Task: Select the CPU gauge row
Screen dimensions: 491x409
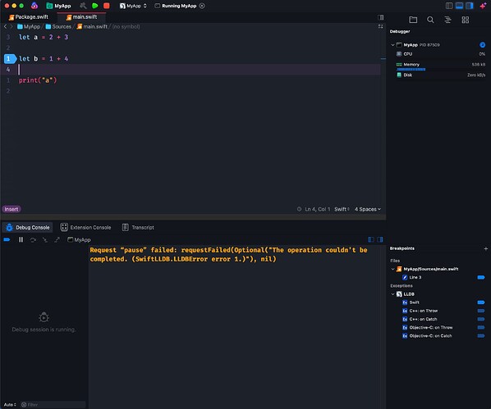Action: pyautogui.click(x=440, y=54)
